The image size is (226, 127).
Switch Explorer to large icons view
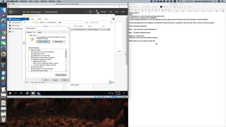[113, 82]
